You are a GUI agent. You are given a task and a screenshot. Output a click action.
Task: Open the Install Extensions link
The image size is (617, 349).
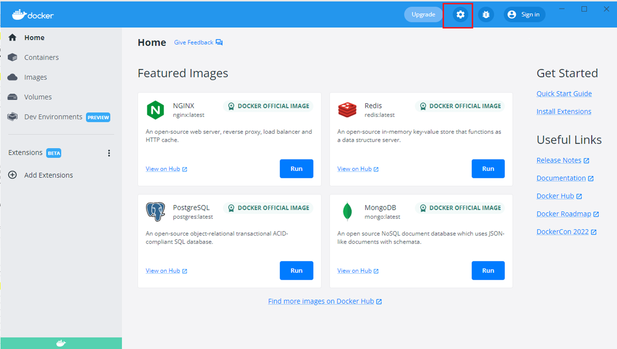(x=564, y=111)
